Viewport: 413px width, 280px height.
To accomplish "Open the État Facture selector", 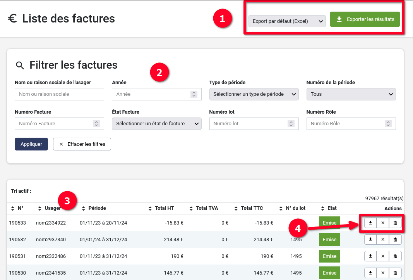I will (x=156, y=124).
